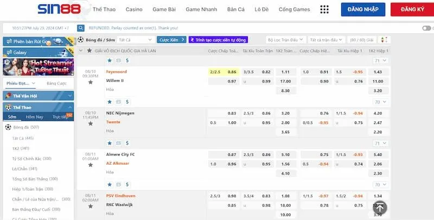Open the Game Bài menu

(x=164, y=9)
